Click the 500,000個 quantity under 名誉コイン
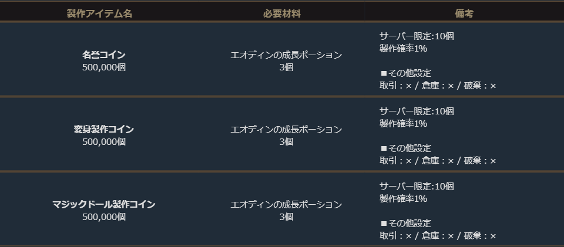Screen dimensions: 564x247 point(104,67)
